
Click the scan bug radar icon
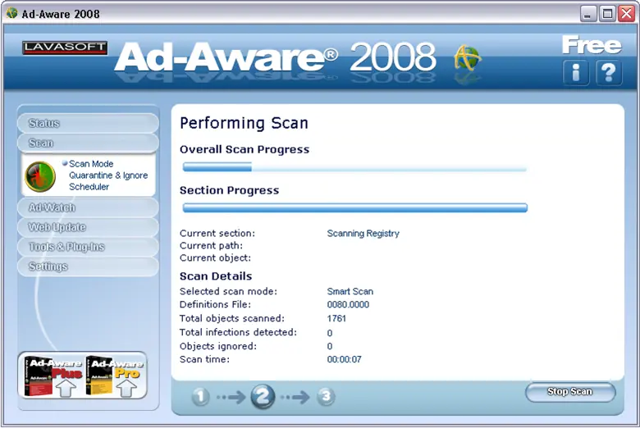coord(40,176)
